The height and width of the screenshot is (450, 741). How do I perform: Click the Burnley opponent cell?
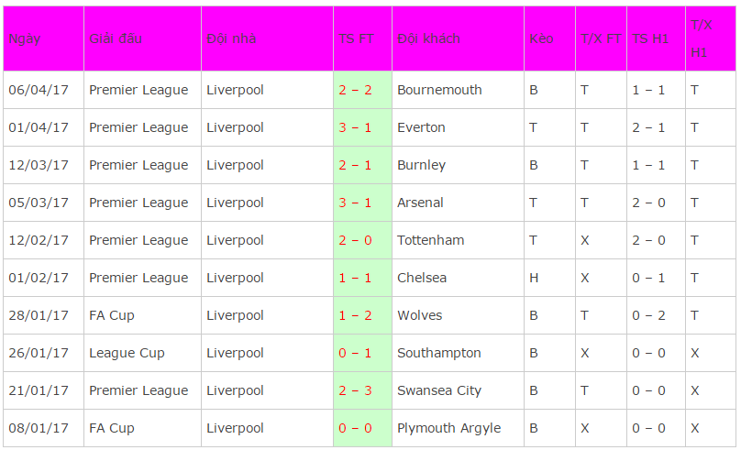[x=458, y=165]
